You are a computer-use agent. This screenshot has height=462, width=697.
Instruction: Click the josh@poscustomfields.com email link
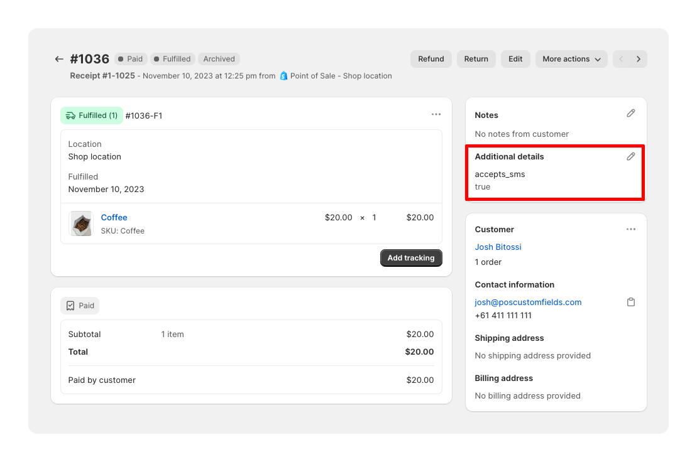[528, 302]
